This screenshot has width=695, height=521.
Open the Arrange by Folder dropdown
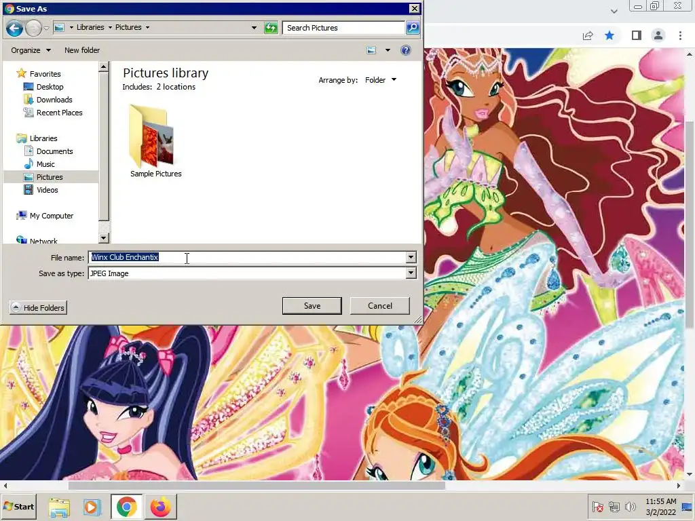(x=380, y=80)
